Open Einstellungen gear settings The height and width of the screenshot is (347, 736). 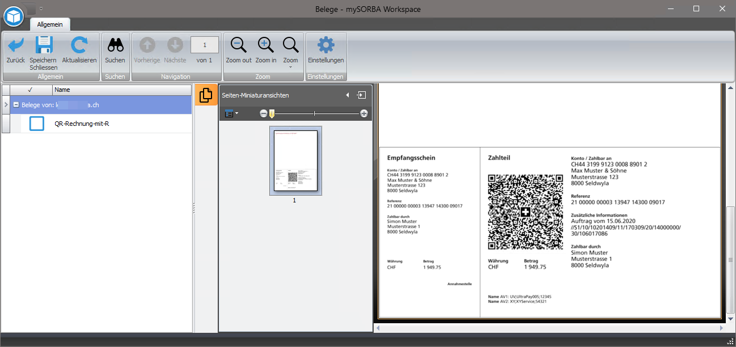point(326,49)
